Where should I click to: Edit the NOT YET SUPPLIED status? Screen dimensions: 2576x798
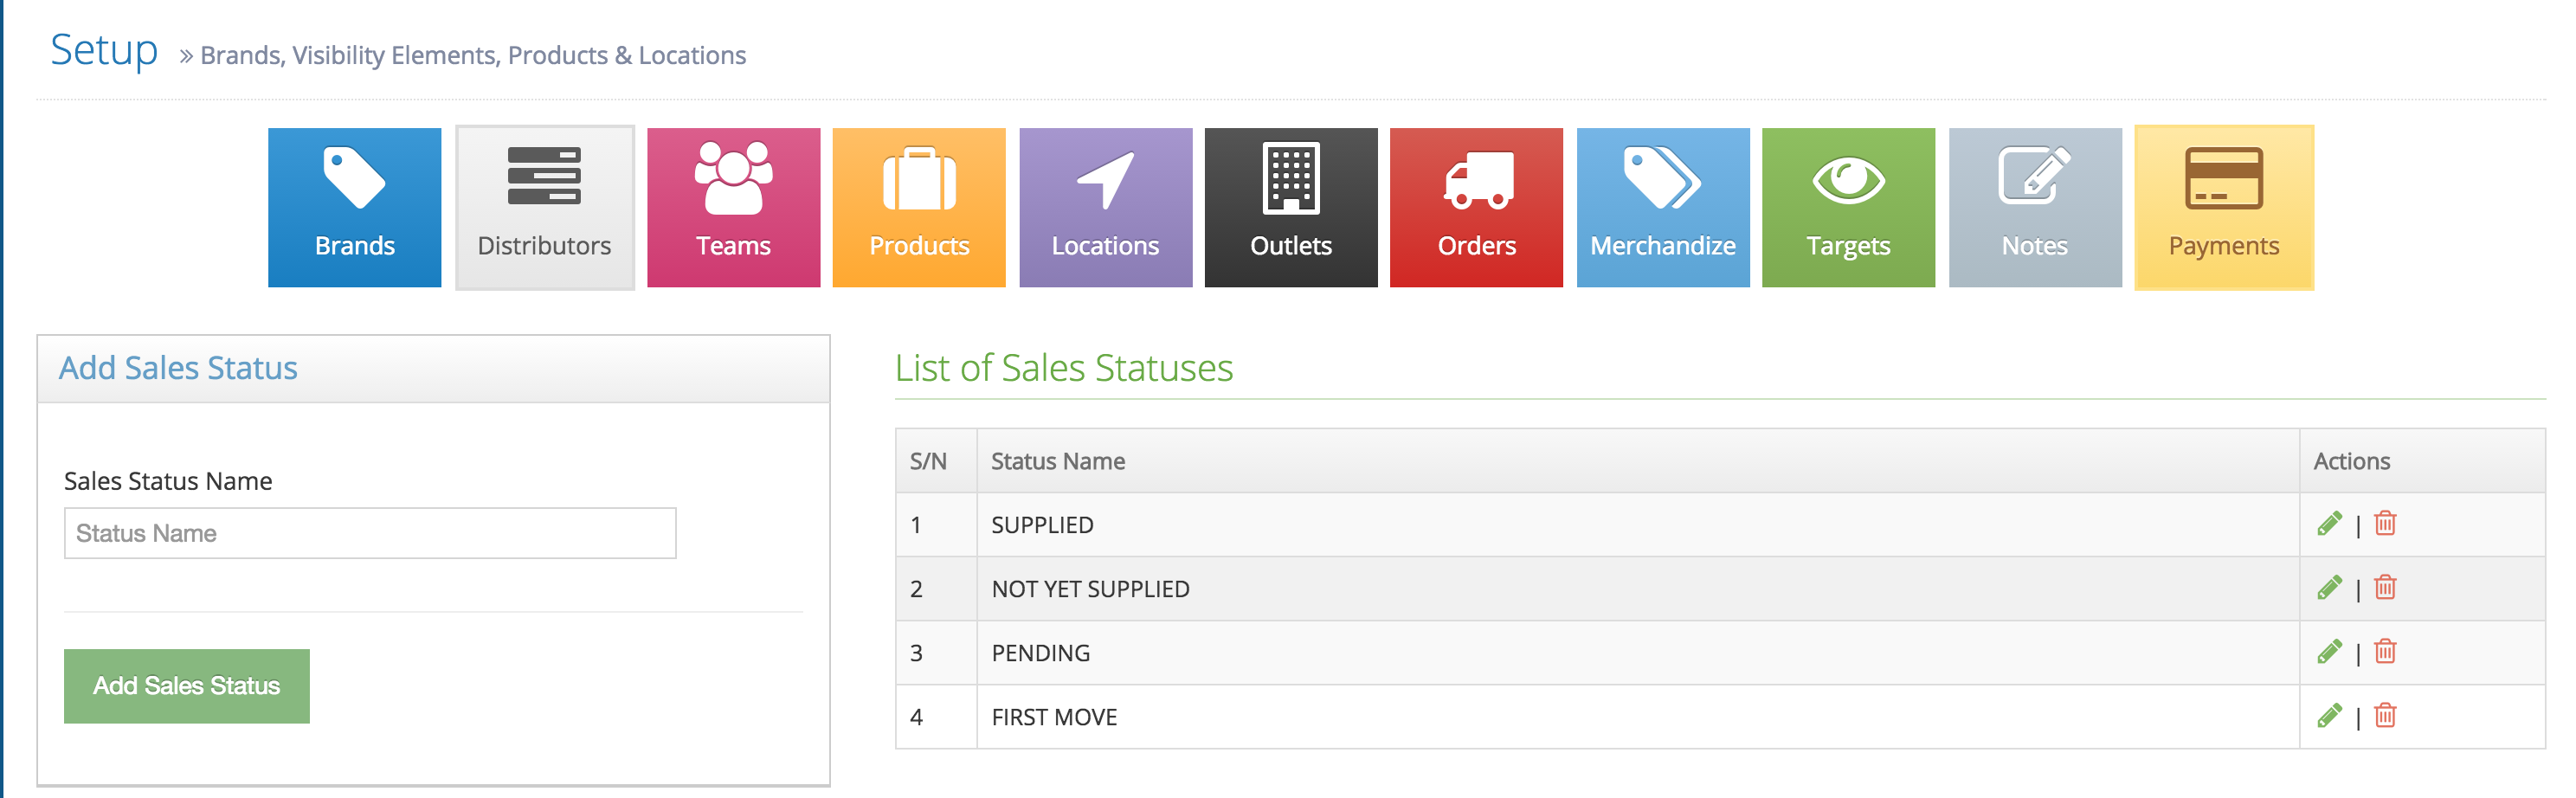[2329, 588]
